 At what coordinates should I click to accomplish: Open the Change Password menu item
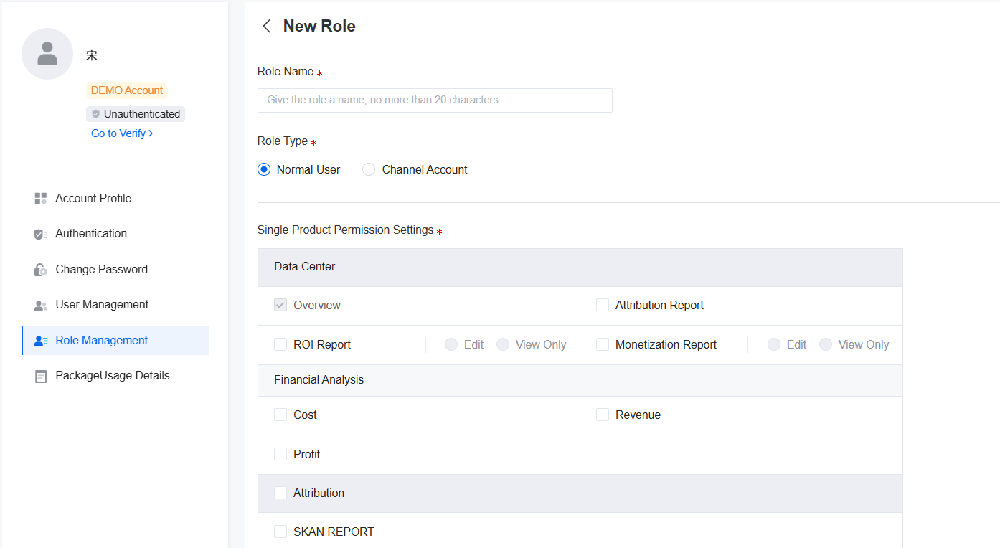101,270
